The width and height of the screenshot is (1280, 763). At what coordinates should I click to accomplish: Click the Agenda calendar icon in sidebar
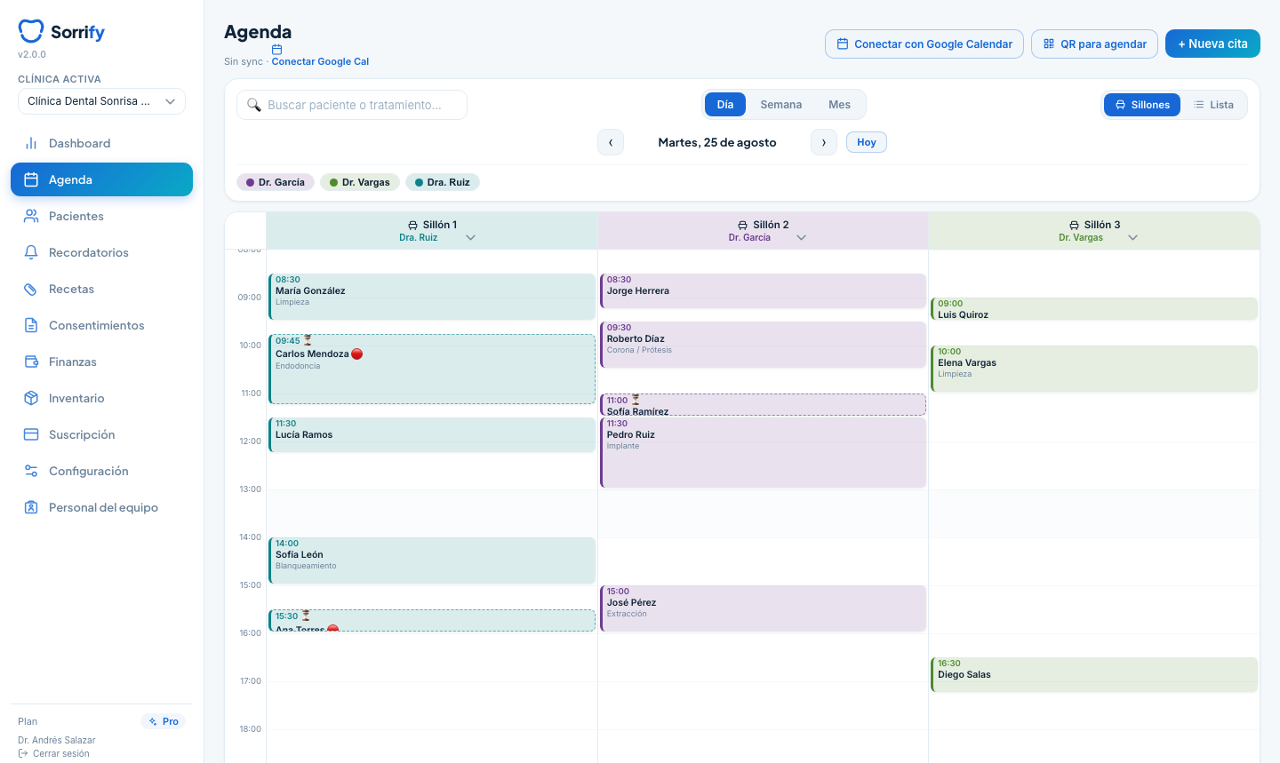[31, 179]
